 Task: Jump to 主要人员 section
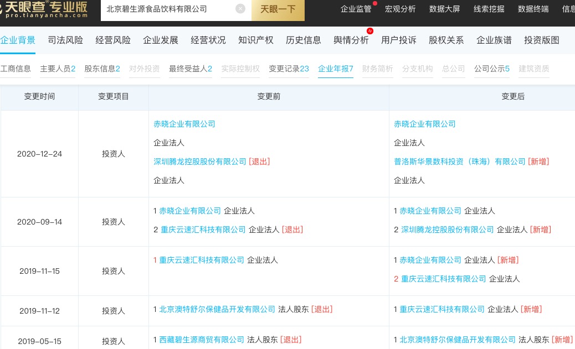(x=58, y=69)
